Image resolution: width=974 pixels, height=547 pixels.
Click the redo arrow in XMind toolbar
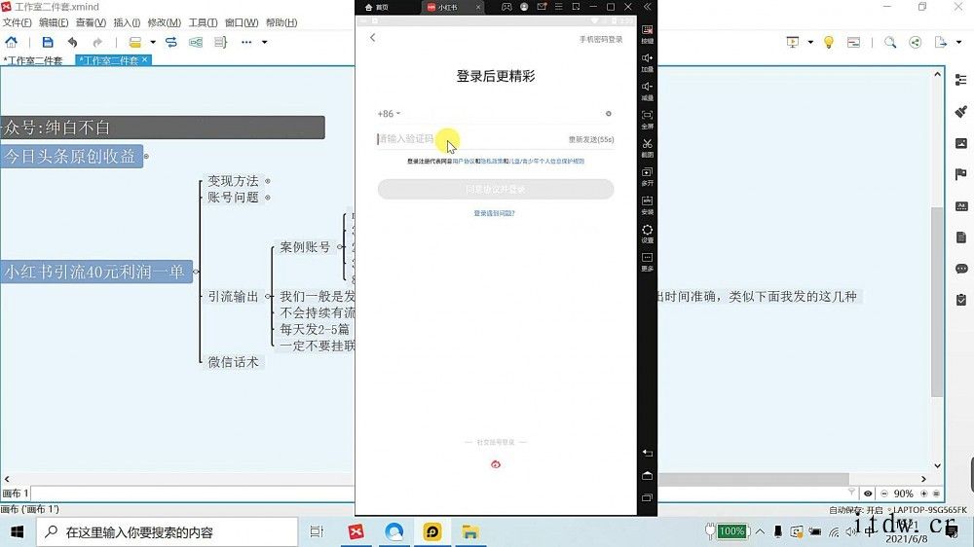pos(97,42)
